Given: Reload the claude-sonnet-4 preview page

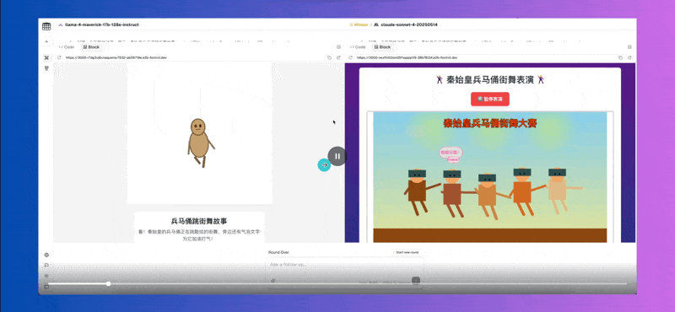Looking at the screenshot, I should [x=350, y=57].
